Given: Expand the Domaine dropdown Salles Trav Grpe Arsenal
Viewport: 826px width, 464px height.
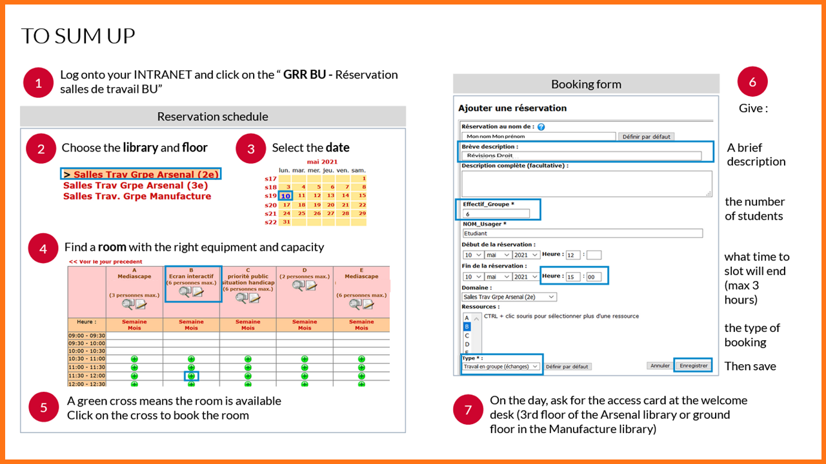Looking at the screenshot, I should [509, 297].
